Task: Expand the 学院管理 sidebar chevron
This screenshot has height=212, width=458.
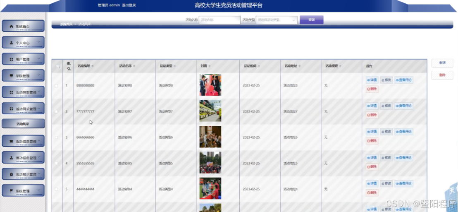Action: pyautogui.click(x=39, y=75)
